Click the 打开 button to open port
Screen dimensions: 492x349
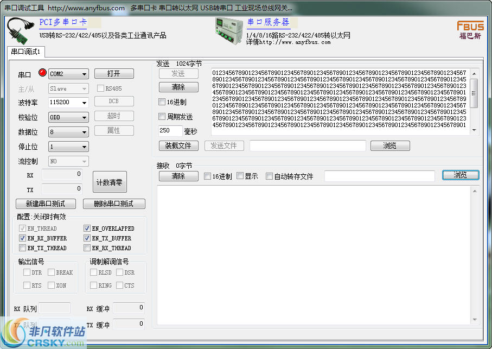[x=114, y=74]
